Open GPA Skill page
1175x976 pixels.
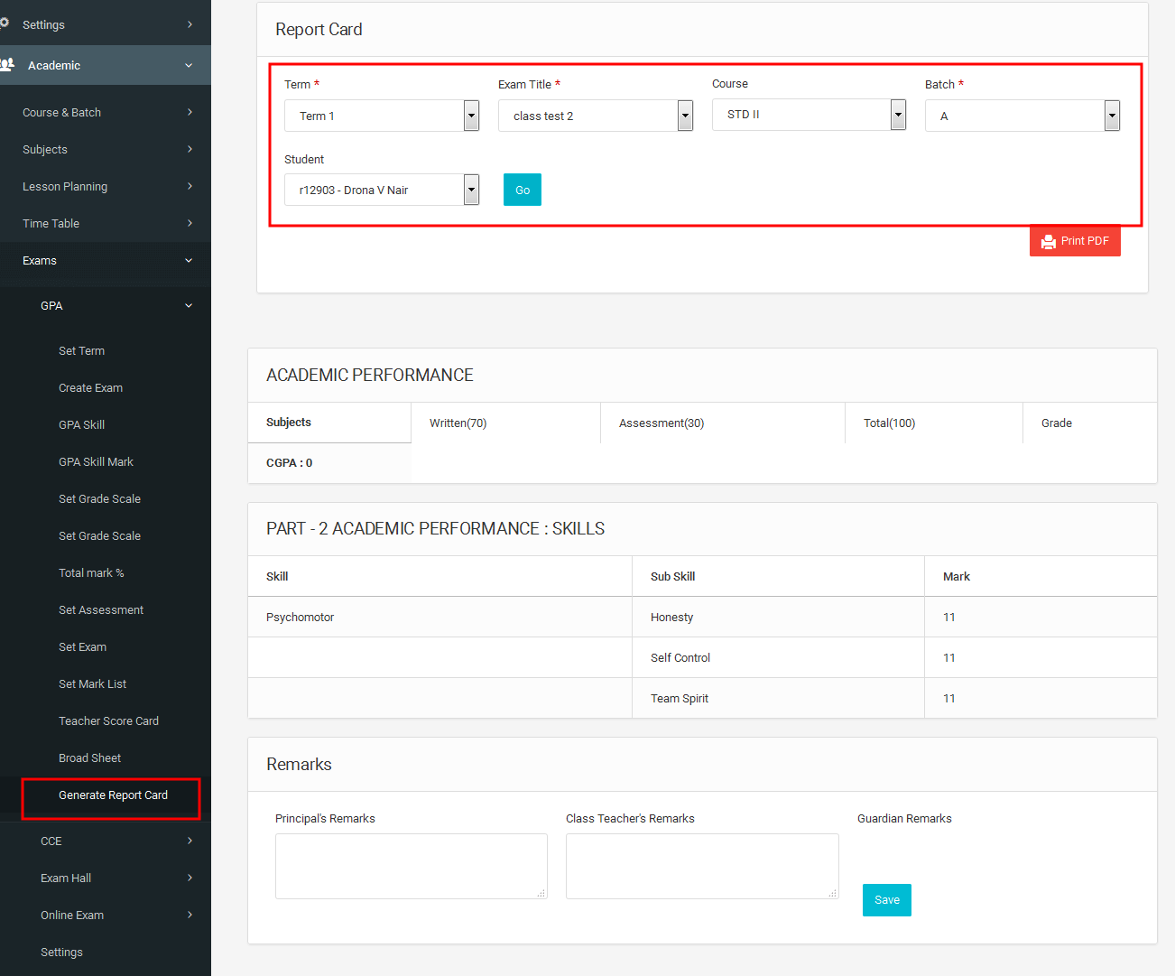pyautogui.click(x=81, y=424)
